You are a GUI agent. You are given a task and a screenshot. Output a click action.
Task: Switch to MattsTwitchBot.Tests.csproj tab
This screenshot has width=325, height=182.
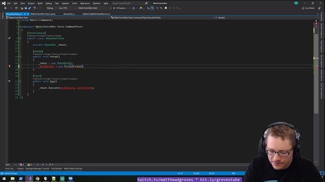tap(43, 14)
